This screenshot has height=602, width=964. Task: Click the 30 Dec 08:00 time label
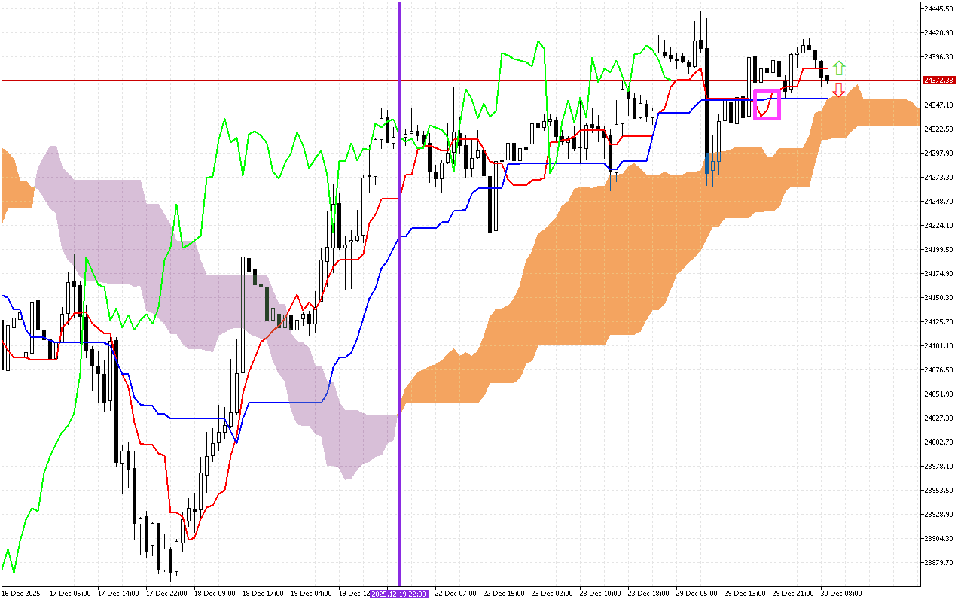pos(841,594)
